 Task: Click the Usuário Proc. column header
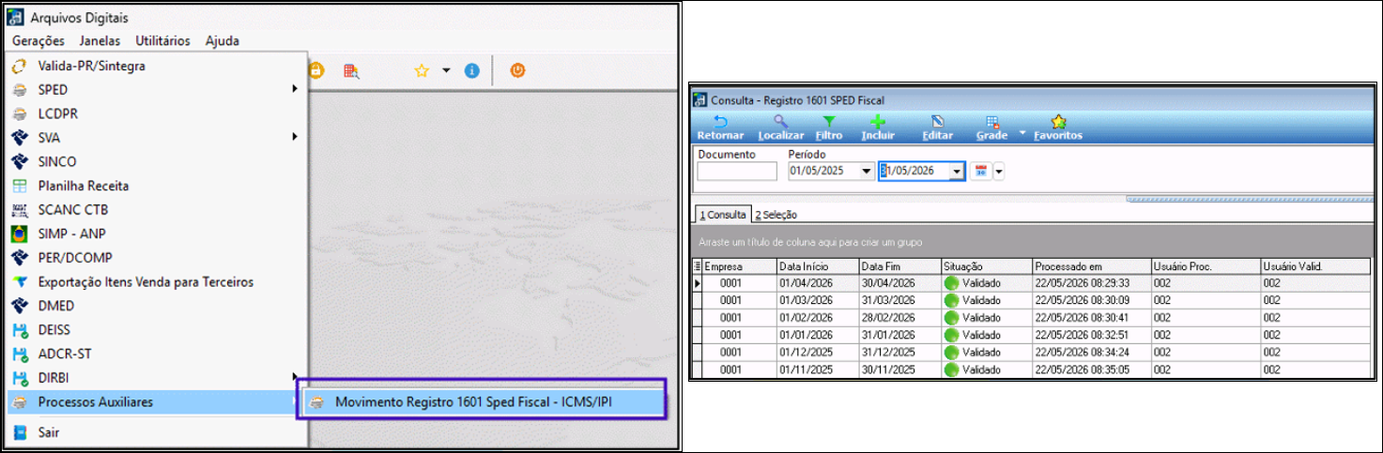[1206, 267]
